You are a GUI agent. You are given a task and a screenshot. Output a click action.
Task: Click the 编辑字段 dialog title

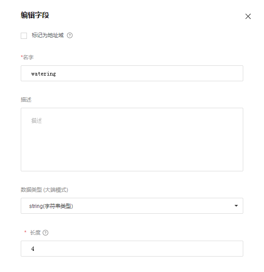click(x=35, y=15)
